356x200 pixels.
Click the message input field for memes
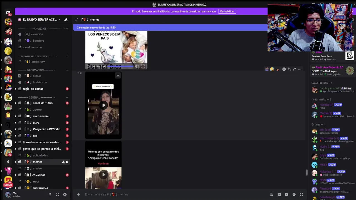point(175,194)
